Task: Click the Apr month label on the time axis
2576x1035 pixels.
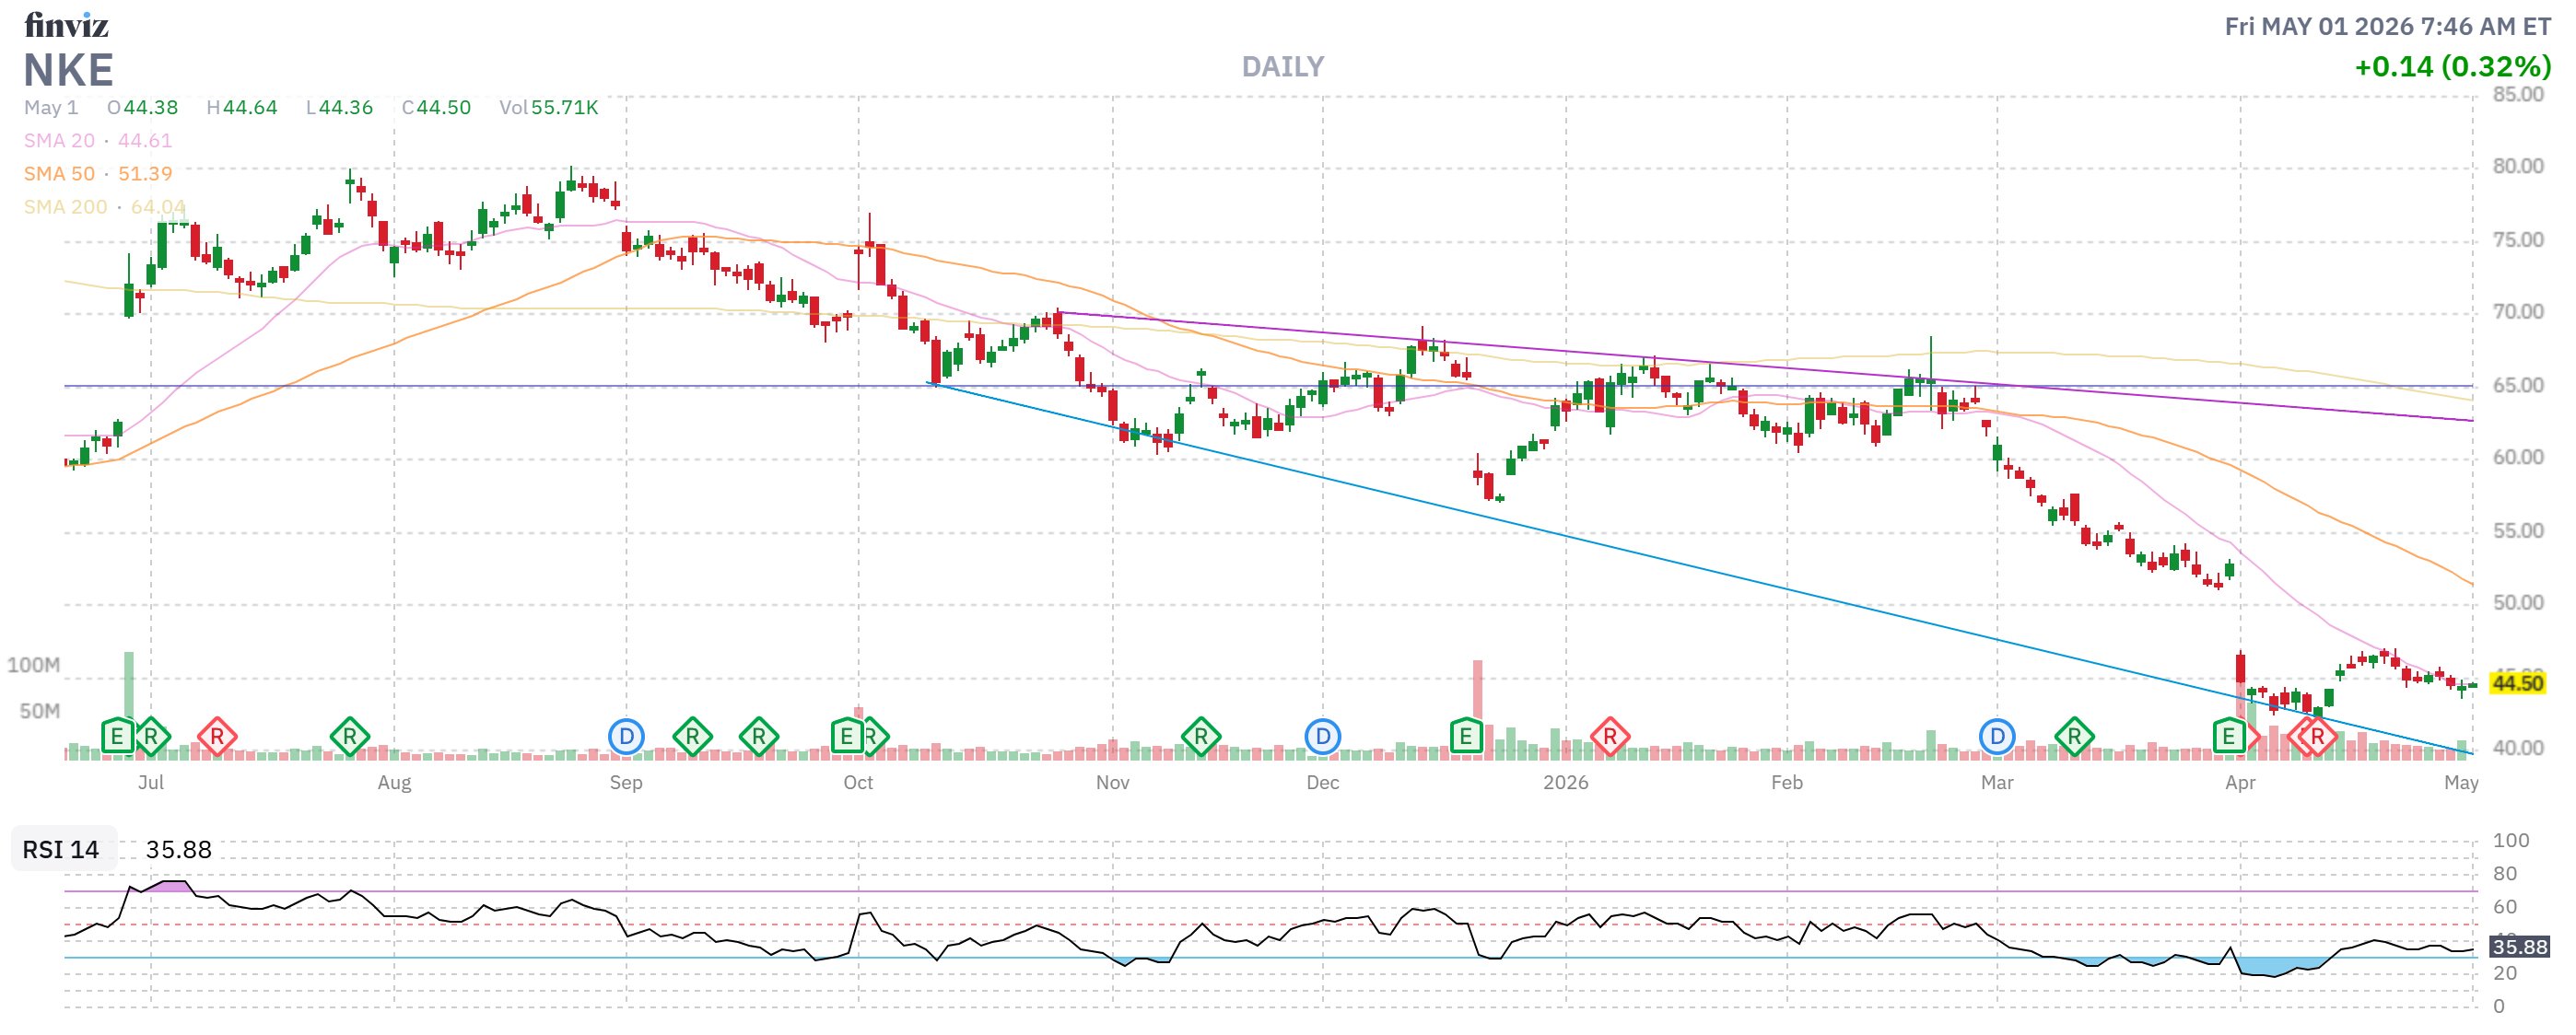Action: [2240, 784]
